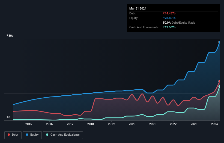The image size is (224, 143).
Task: Click the Mar 31 2024 tooltip date
Action: pos(138,8)
